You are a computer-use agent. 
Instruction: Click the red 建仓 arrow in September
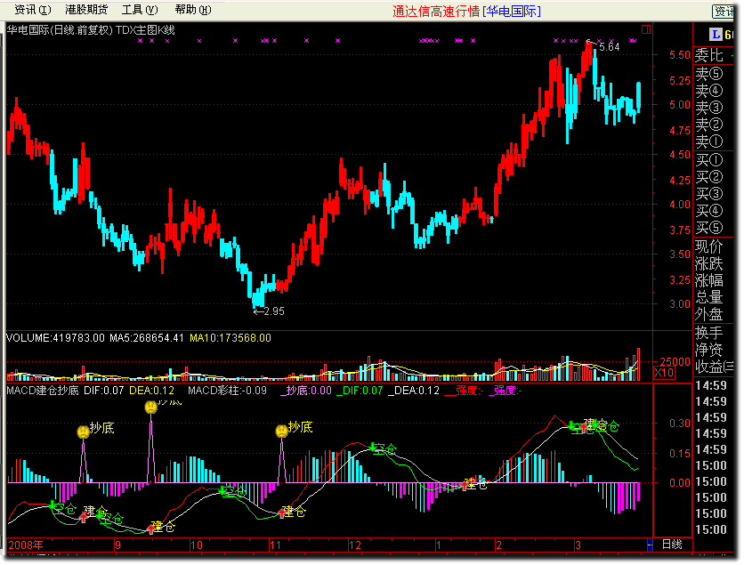(x=151, y=529)
